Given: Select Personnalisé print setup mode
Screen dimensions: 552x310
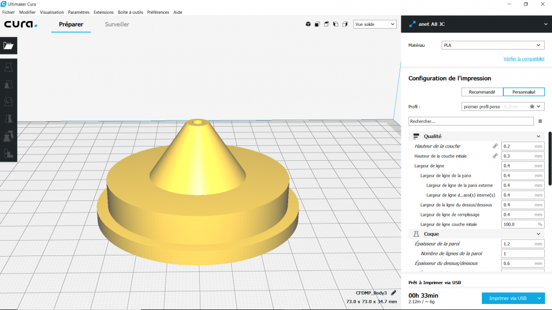Looking at the screenshot, I should pos(524,92).
